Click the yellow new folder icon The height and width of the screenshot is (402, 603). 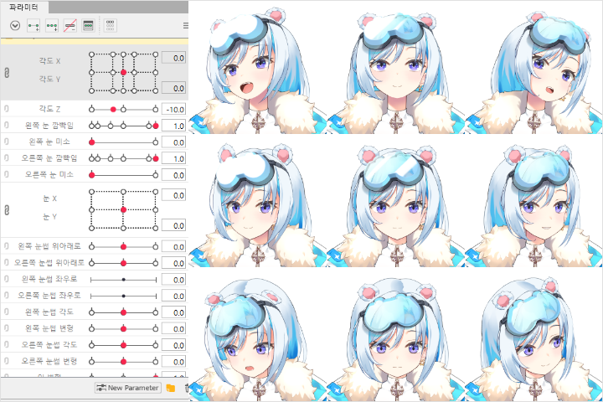(170, 388)
